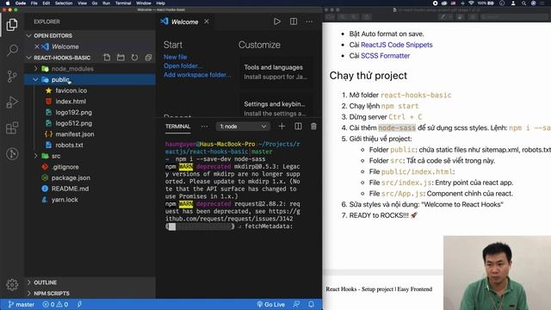Open the Search view in activity bar
Image resolution: width=551 pixels, height=310 pixels.
[x=12, y=50]
